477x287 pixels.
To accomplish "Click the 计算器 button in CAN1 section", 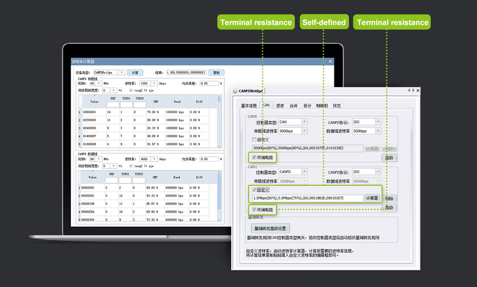I will click(372, 198).
